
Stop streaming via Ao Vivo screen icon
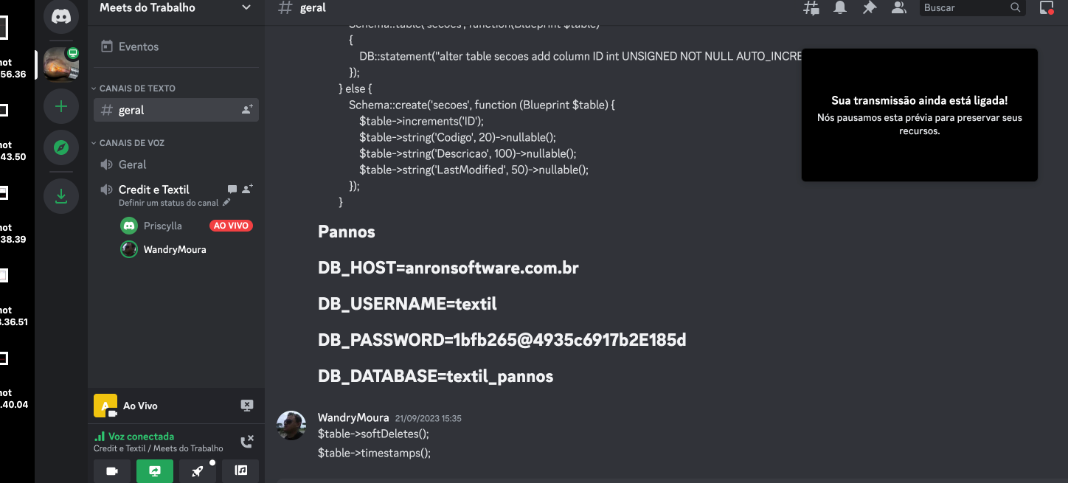(247, 406)
